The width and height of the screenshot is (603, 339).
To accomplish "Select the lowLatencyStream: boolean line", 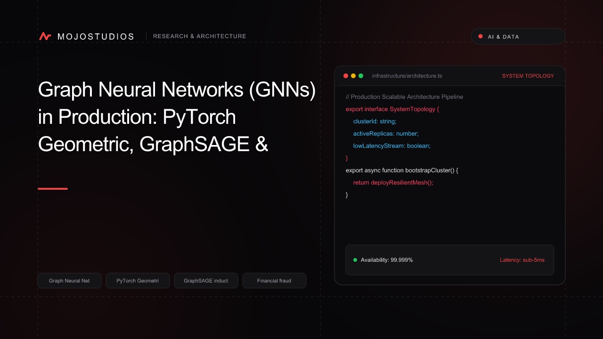I will (x=392, y=145).
